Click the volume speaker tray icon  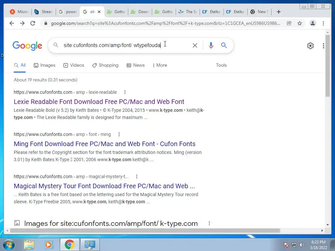click(302, 245)
